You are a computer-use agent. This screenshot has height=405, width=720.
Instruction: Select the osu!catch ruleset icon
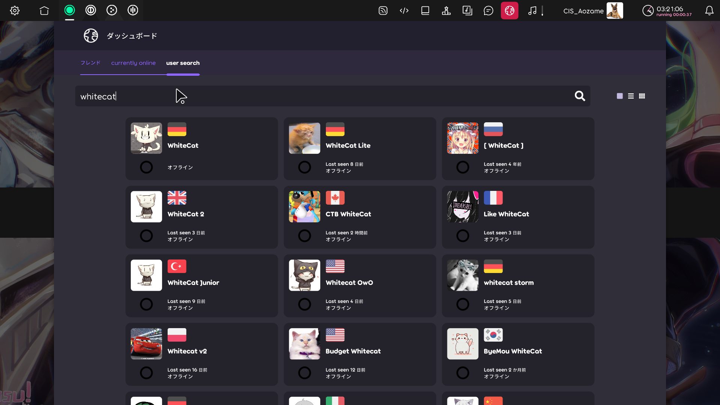[x=112, y=10]
